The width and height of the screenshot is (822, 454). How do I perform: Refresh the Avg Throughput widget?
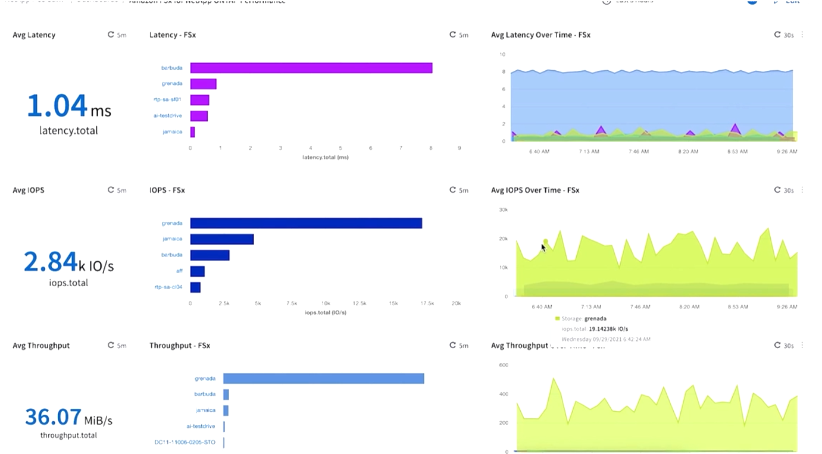click(x=111, y=346)
